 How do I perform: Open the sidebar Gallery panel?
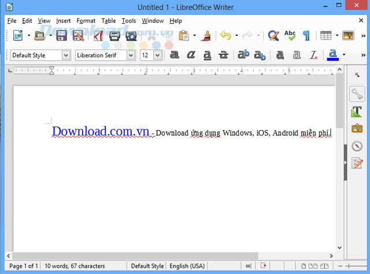click(x=357, y=129)
